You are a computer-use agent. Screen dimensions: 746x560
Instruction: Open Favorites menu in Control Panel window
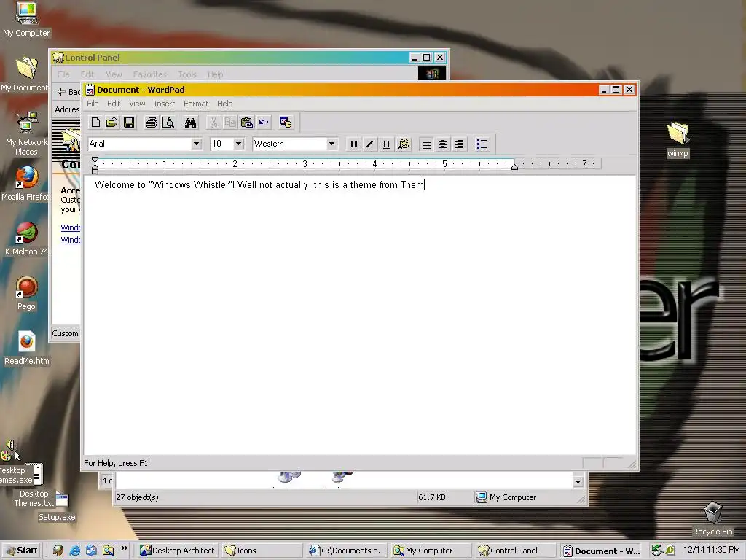click(x=149, y=75)
